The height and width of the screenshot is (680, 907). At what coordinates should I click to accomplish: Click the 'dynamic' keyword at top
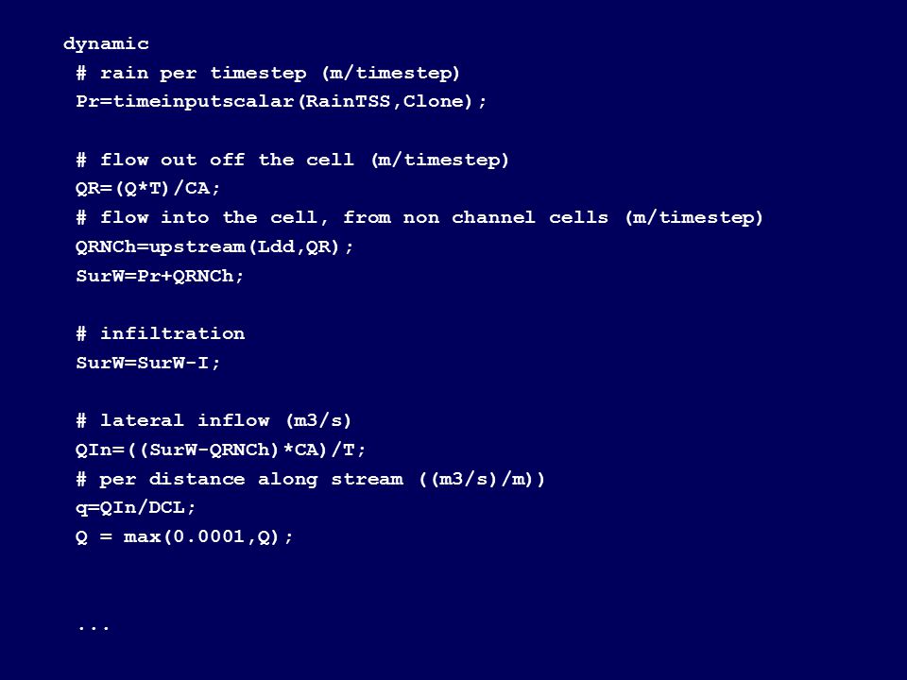106,44
